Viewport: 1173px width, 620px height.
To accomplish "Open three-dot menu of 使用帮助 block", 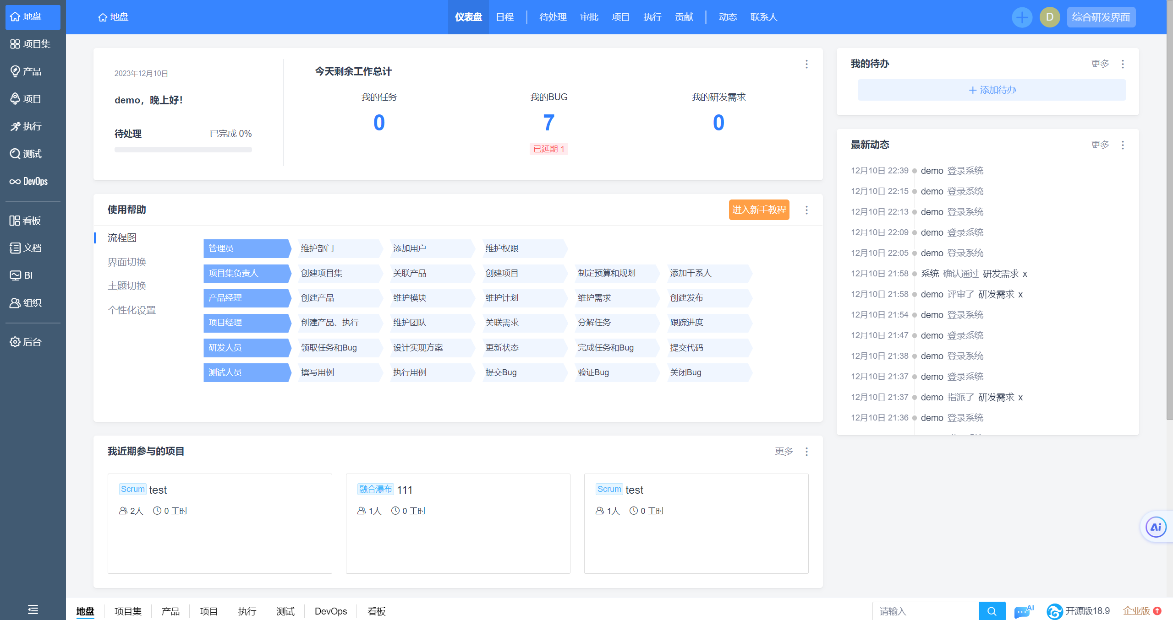I will pyautogui.click(x=806, y=210).
